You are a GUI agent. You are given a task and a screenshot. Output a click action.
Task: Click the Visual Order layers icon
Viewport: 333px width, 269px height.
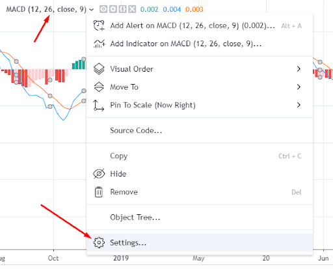(99, 69)
